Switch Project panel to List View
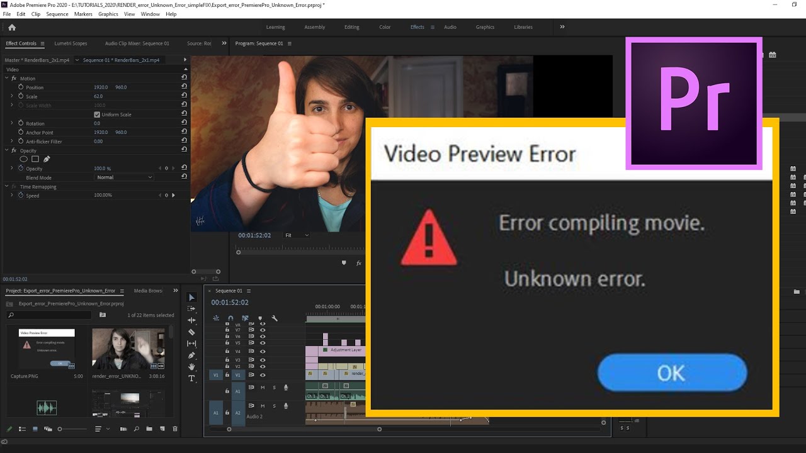This screenshot has width=806, height=453. click(22, 429)
